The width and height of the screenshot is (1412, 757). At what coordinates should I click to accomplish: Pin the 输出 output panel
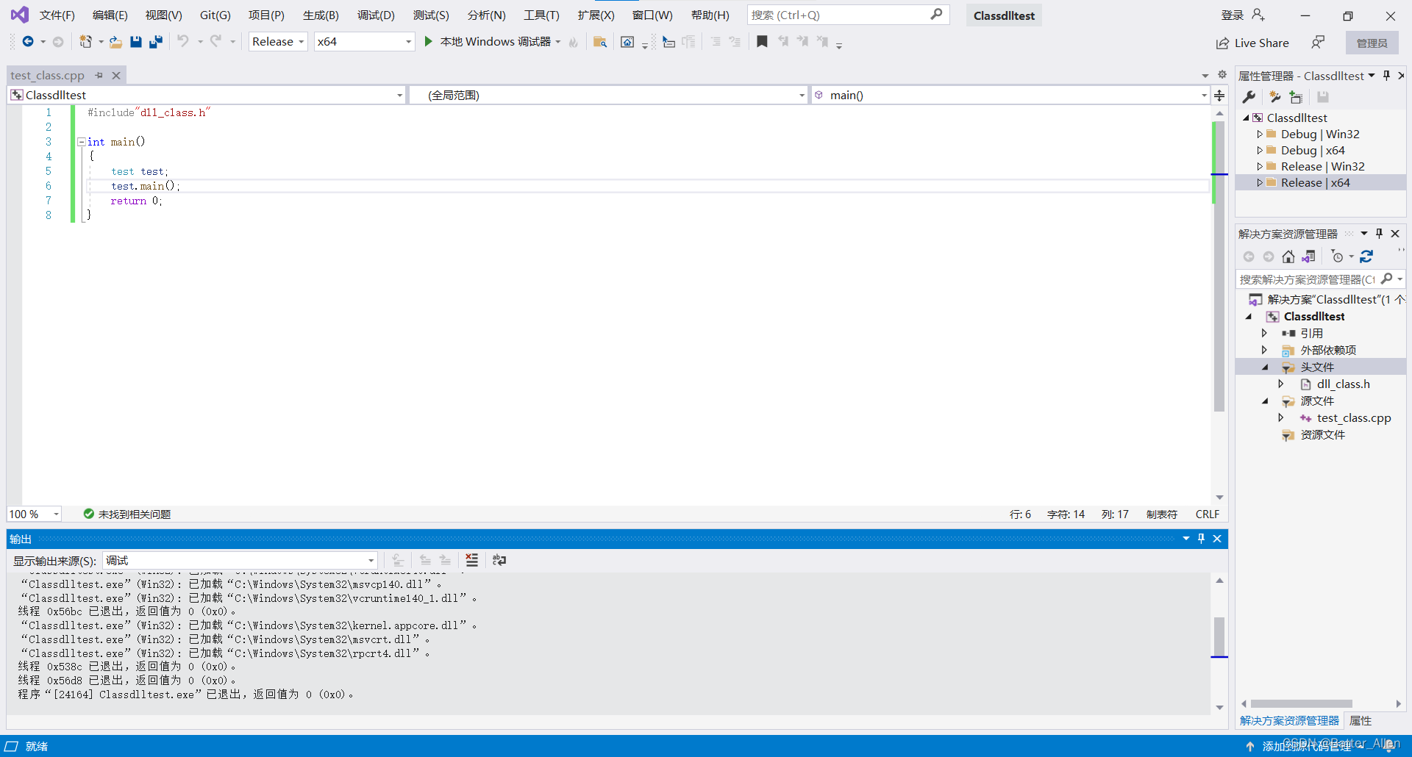(1201, 538)
